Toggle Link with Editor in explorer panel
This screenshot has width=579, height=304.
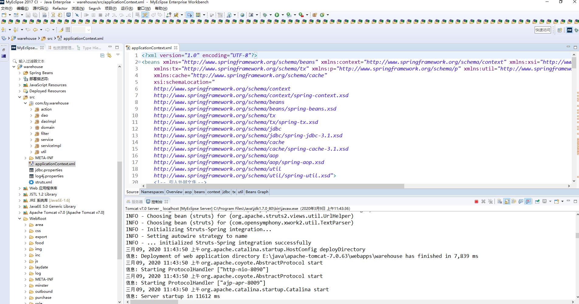[x=109, y=55]
